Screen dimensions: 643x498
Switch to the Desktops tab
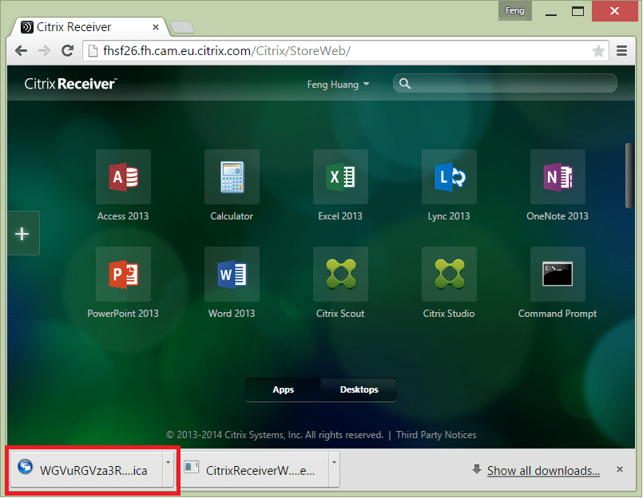coord(359,389)
